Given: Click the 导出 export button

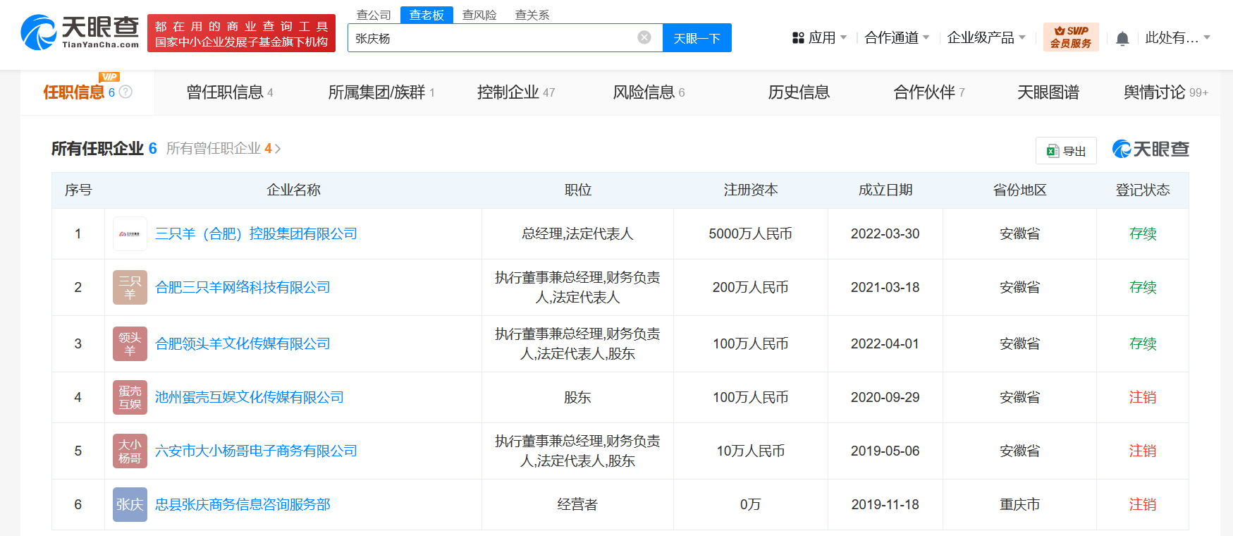Looking at the screenshot, I should [x=1066, y=150].
